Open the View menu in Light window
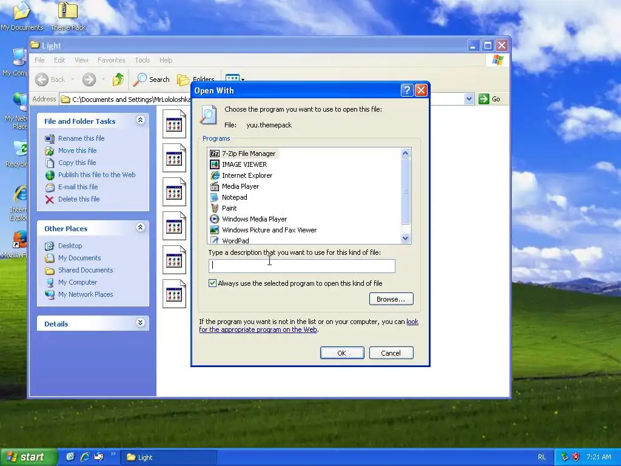Image resolution: width=621 pixels, height=466 pixels. (81, 60)
